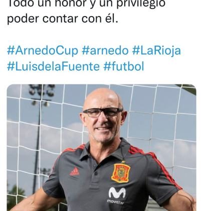Click the small star above the crest

pos(123,162)
